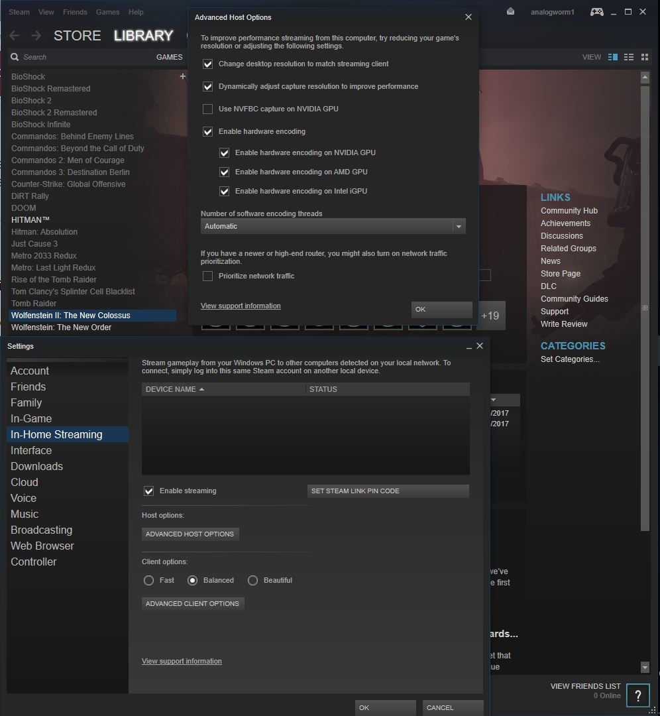
Task: Open the Friends menu
Action: [75, 12]
